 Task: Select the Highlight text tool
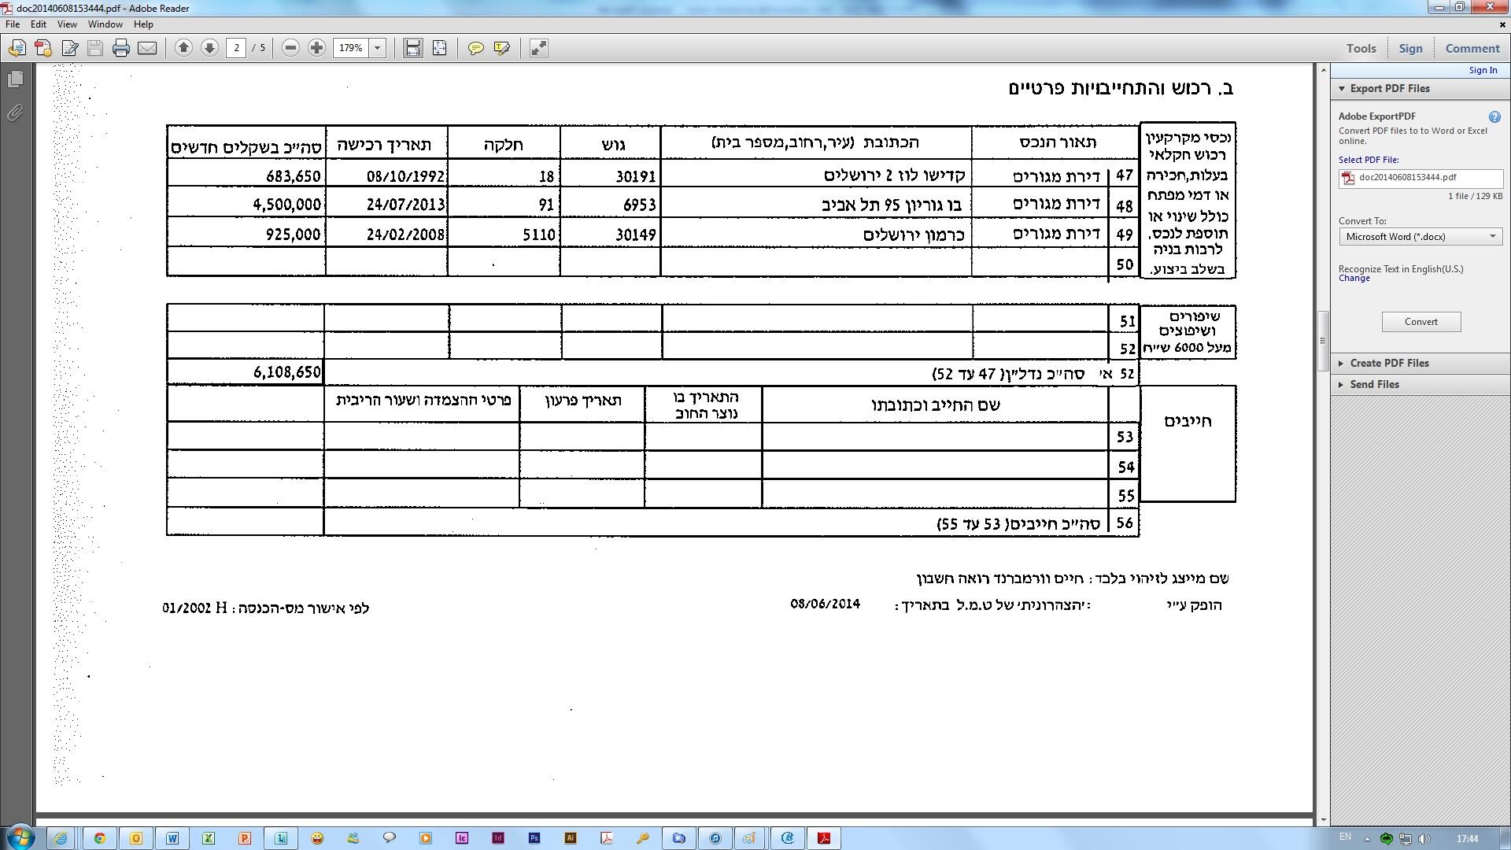tap(501, 48)
